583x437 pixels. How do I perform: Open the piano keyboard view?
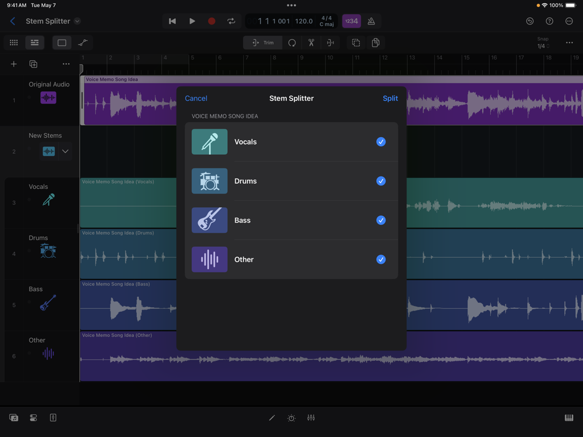(x=568, y=417)
